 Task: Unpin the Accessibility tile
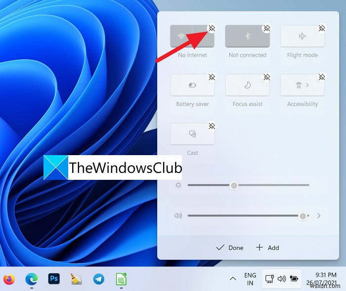[322, 77]
